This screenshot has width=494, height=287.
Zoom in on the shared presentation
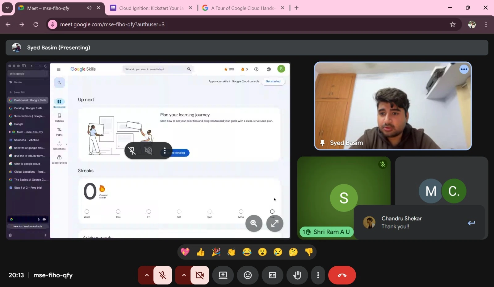254,223
